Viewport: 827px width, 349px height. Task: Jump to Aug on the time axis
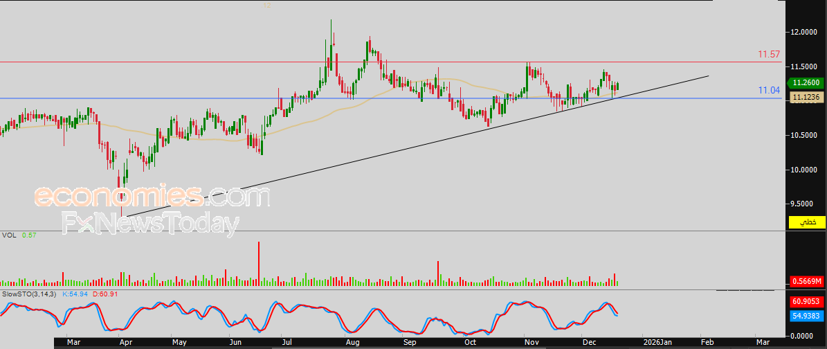[352, 342]
